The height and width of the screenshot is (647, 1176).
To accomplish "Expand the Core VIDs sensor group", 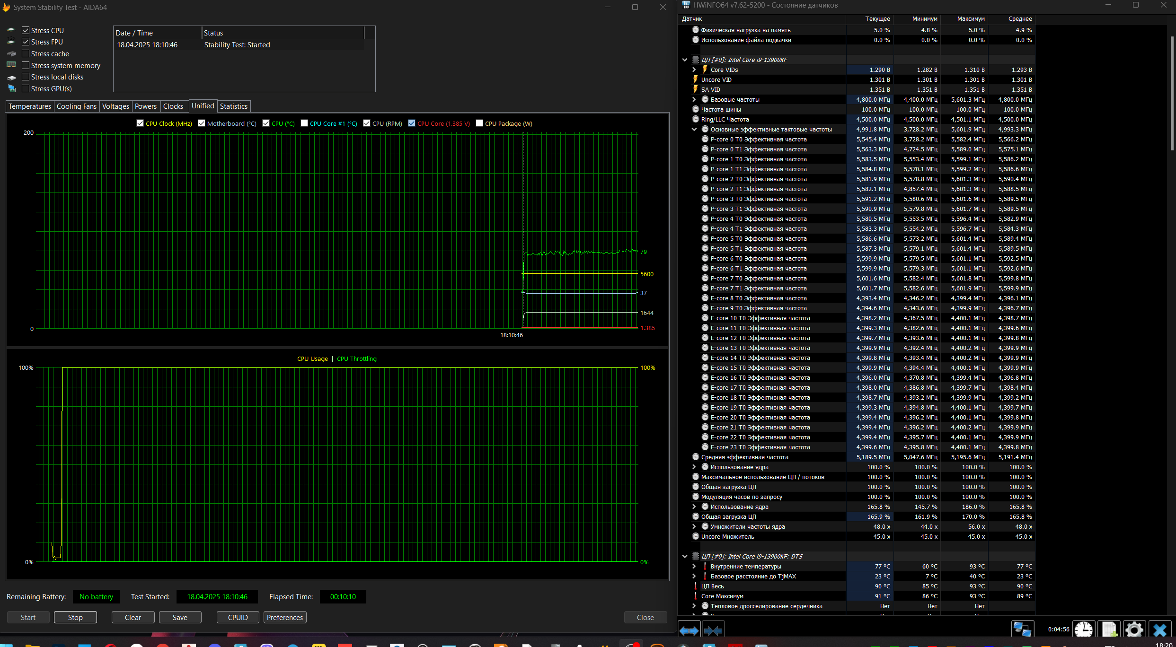I will click(694, 70).
